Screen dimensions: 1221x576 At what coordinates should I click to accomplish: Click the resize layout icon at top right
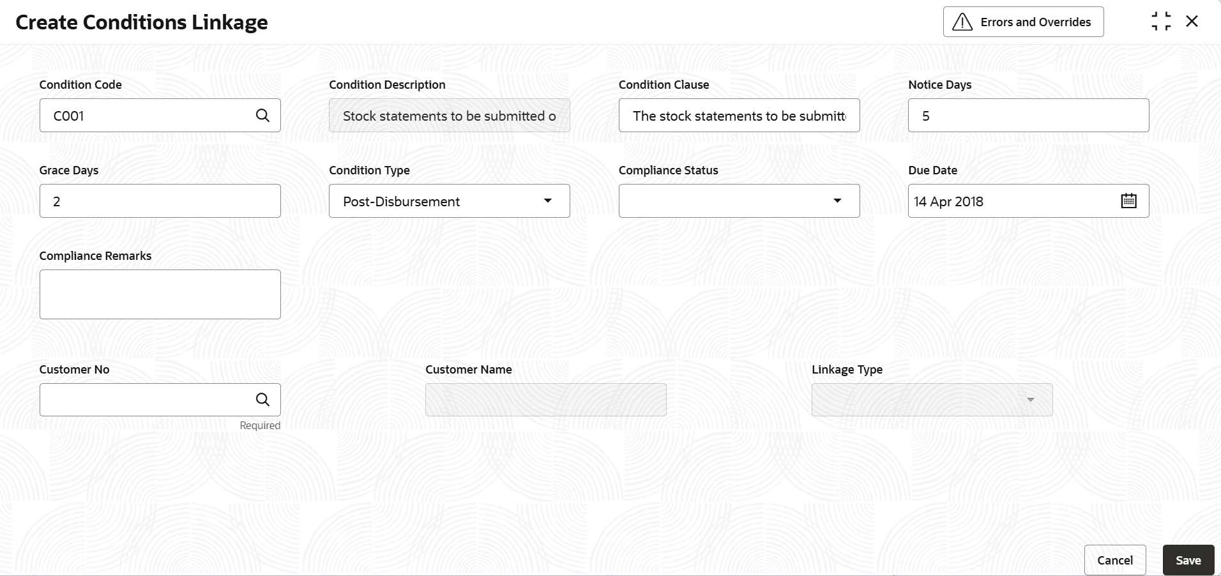[1161, 20]
